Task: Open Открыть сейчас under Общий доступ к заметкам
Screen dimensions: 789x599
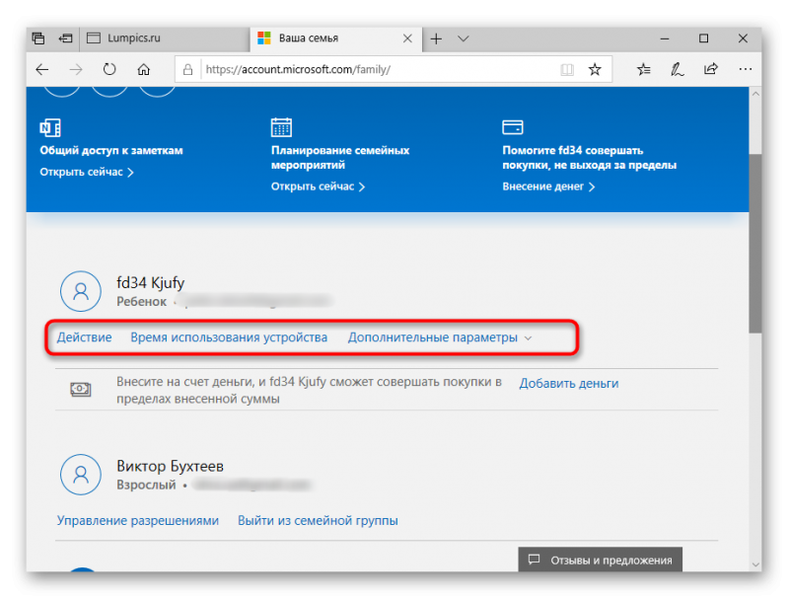Action: click(87, 172)
